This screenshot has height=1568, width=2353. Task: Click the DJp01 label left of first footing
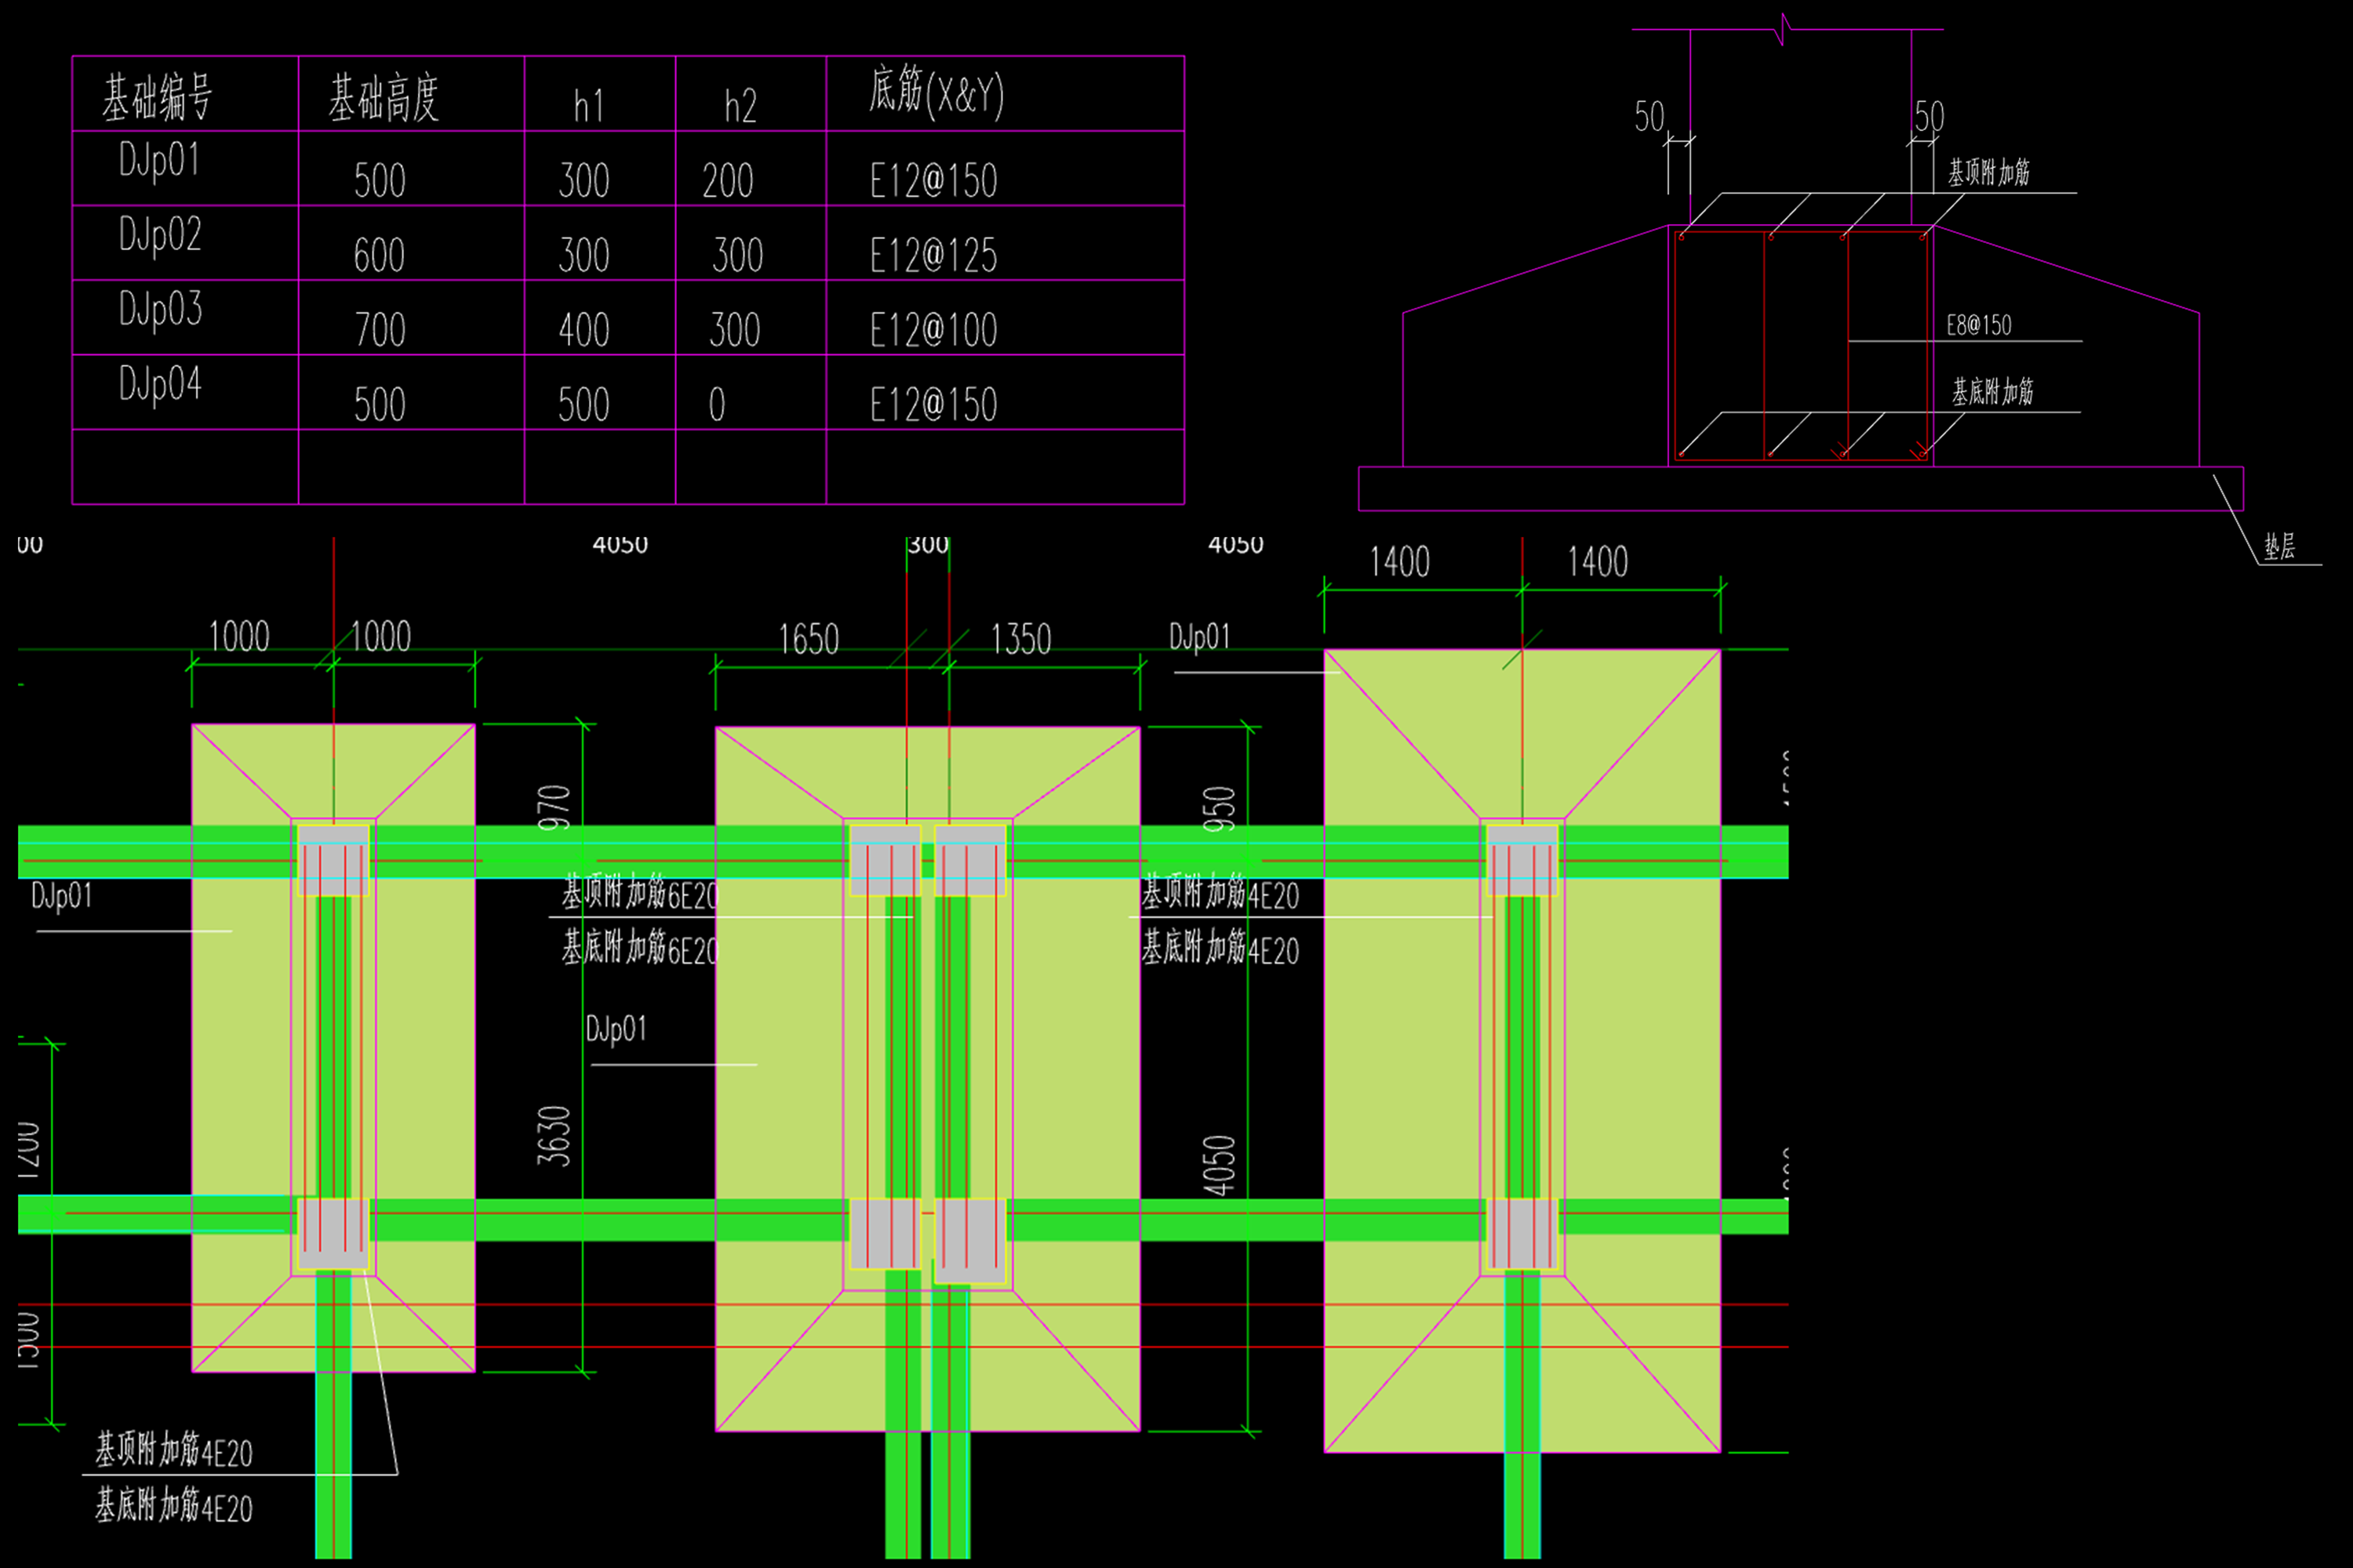pyautogui.click(x=62, y=897)
